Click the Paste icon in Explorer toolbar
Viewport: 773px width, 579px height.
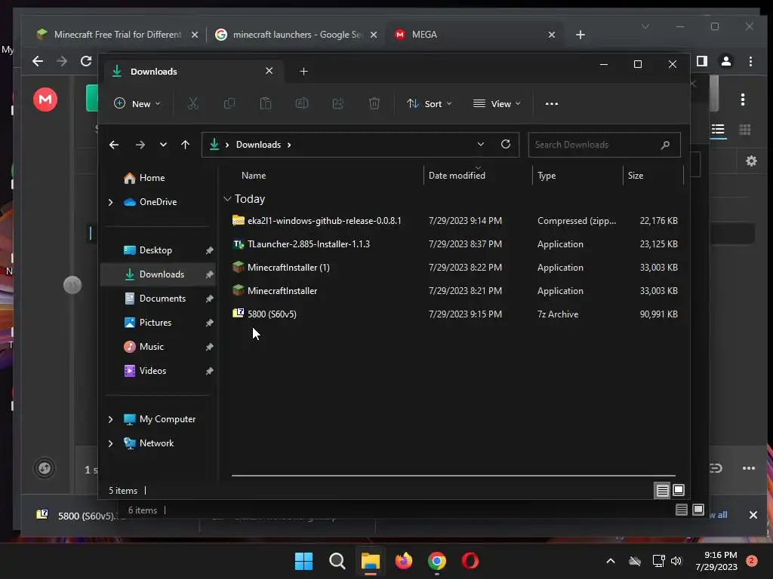click(265, 103)
